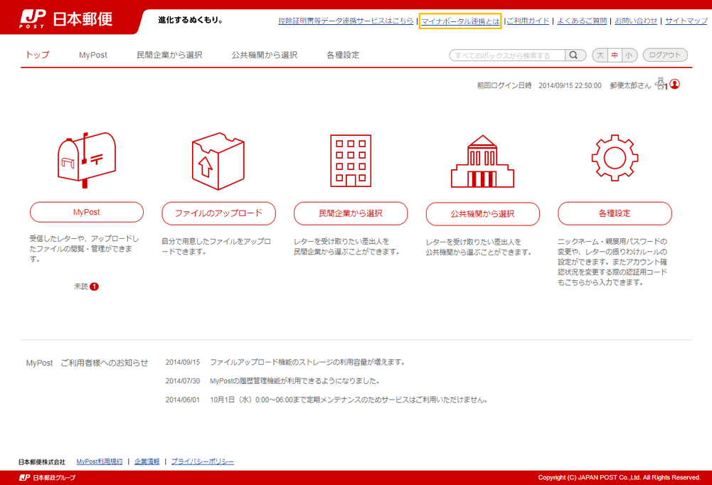The image size is (712, 485).
Task: Click the magnifying glass search icon
Action: click(574, 55)
